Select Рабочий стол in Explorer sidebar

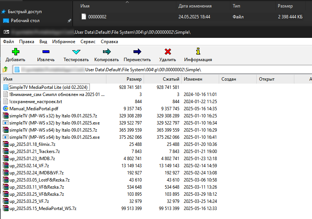(x=25, y=21)
